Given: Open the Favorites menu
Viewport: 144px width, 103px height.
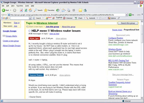Looking at the screenshot, I should [20, 6].
